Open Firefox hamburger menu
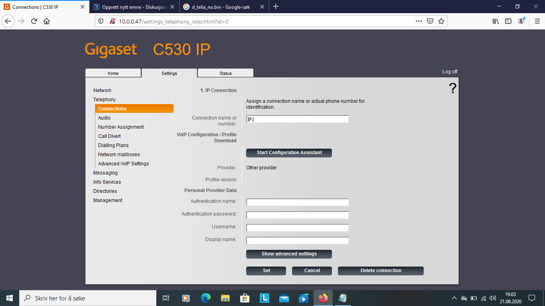 coord(537,21)
